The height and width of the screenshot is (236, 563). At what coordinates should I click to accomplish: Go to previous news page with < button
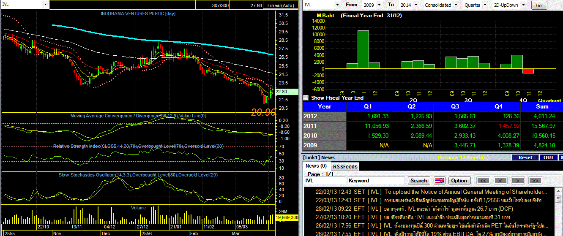[500, 180]
